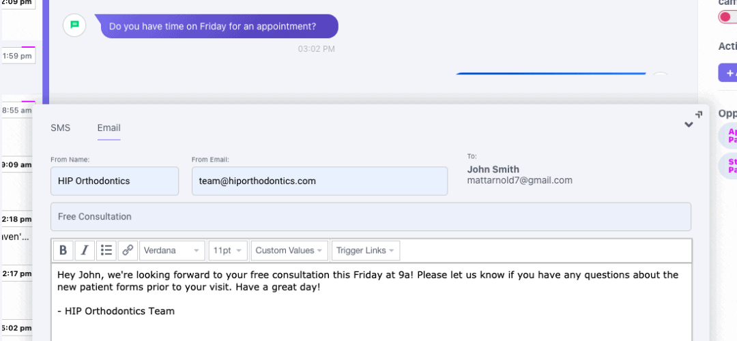Insert a hyperlink with the link icon
This screenshot has width=737, height=341.
click(x=128, y=250)
